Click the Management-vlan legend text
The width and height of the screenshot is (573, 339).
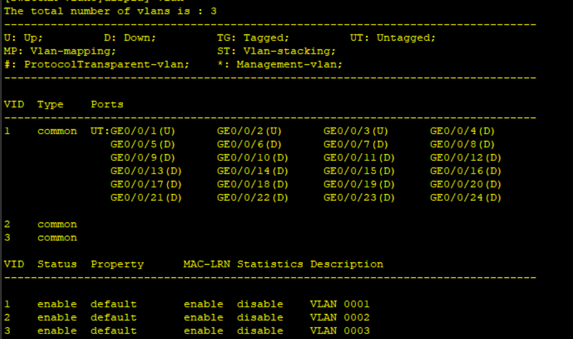290,64
